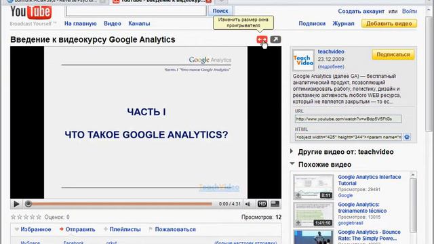The width and height of the screenshot is (434, 244).
Task: Open the Каналы menu item
Action: tap(139, 24)
